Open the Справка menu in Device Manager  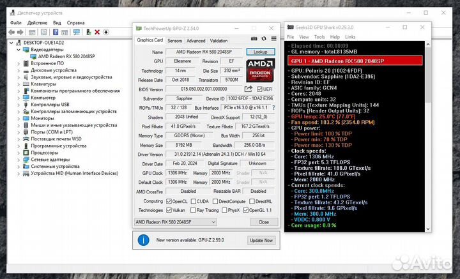75,22
